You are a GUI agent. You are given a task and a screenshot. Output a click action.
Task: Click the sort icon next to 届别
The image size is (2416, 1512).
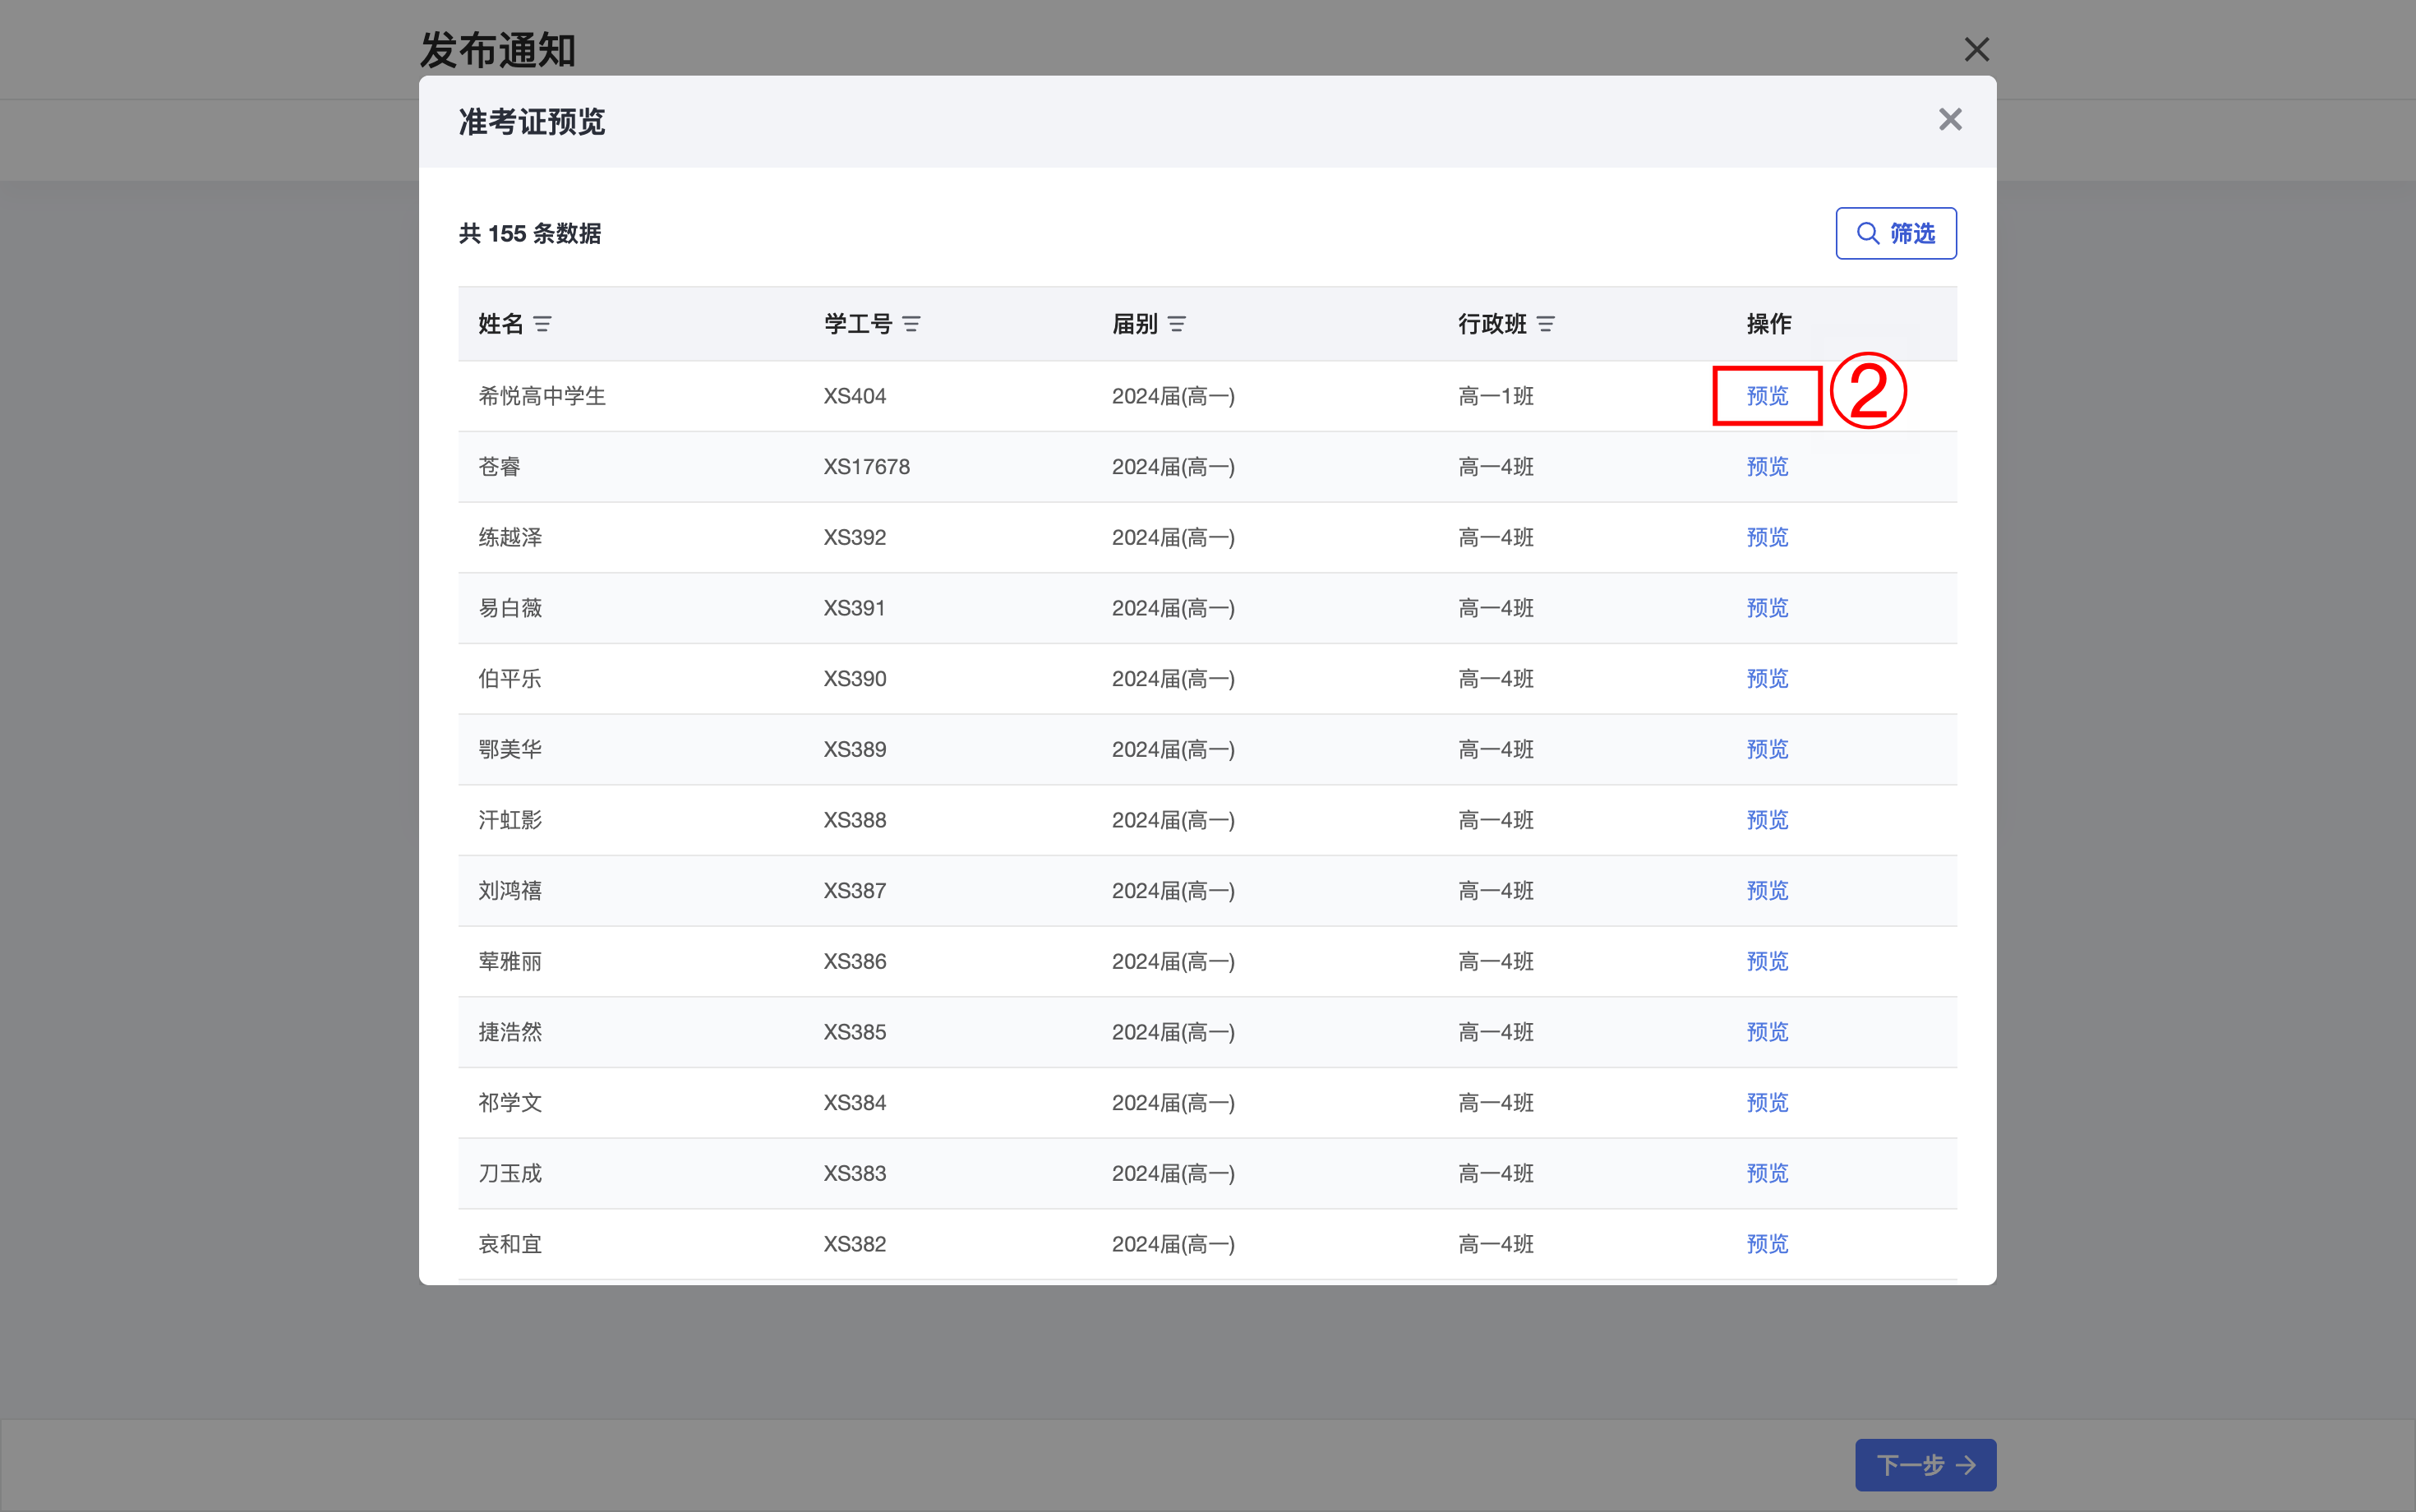(x=1177, y=324)
